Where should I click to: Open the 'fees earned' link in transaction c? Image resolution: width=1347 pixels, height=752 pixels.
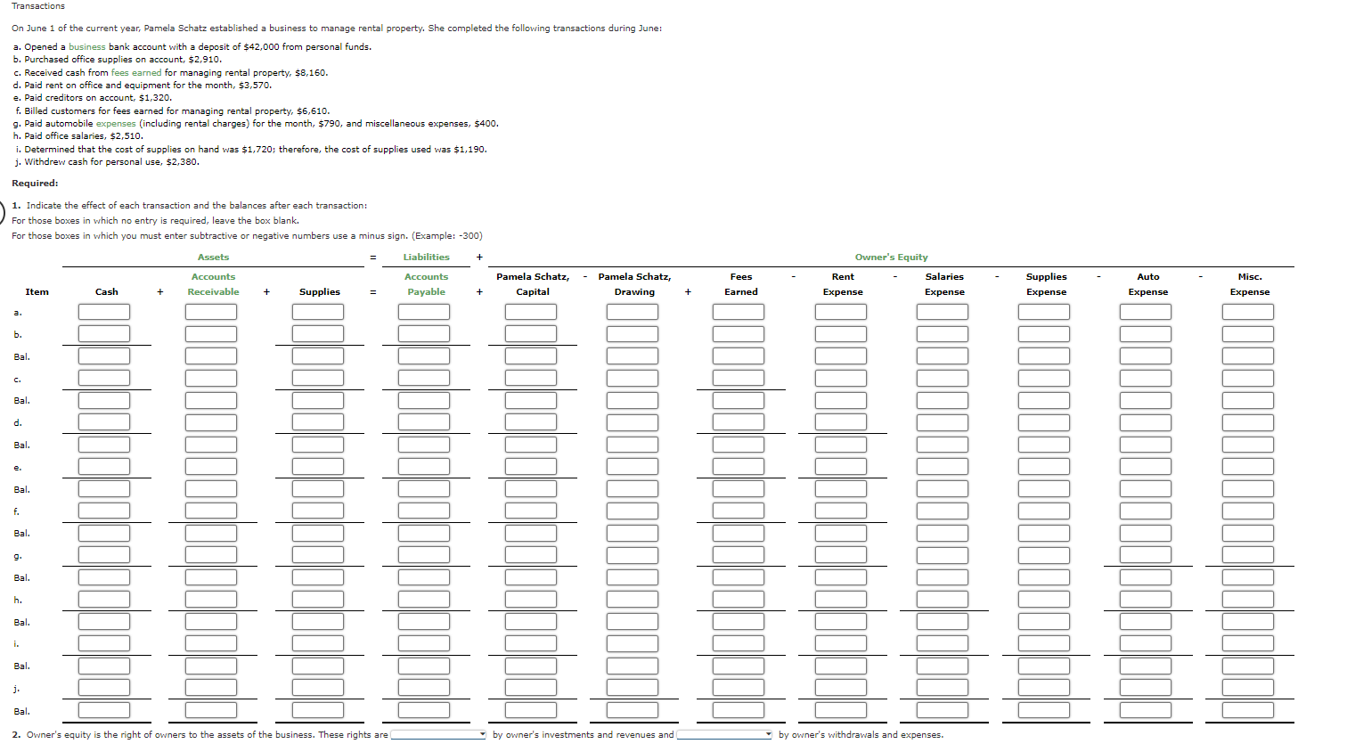pos(136,73)
